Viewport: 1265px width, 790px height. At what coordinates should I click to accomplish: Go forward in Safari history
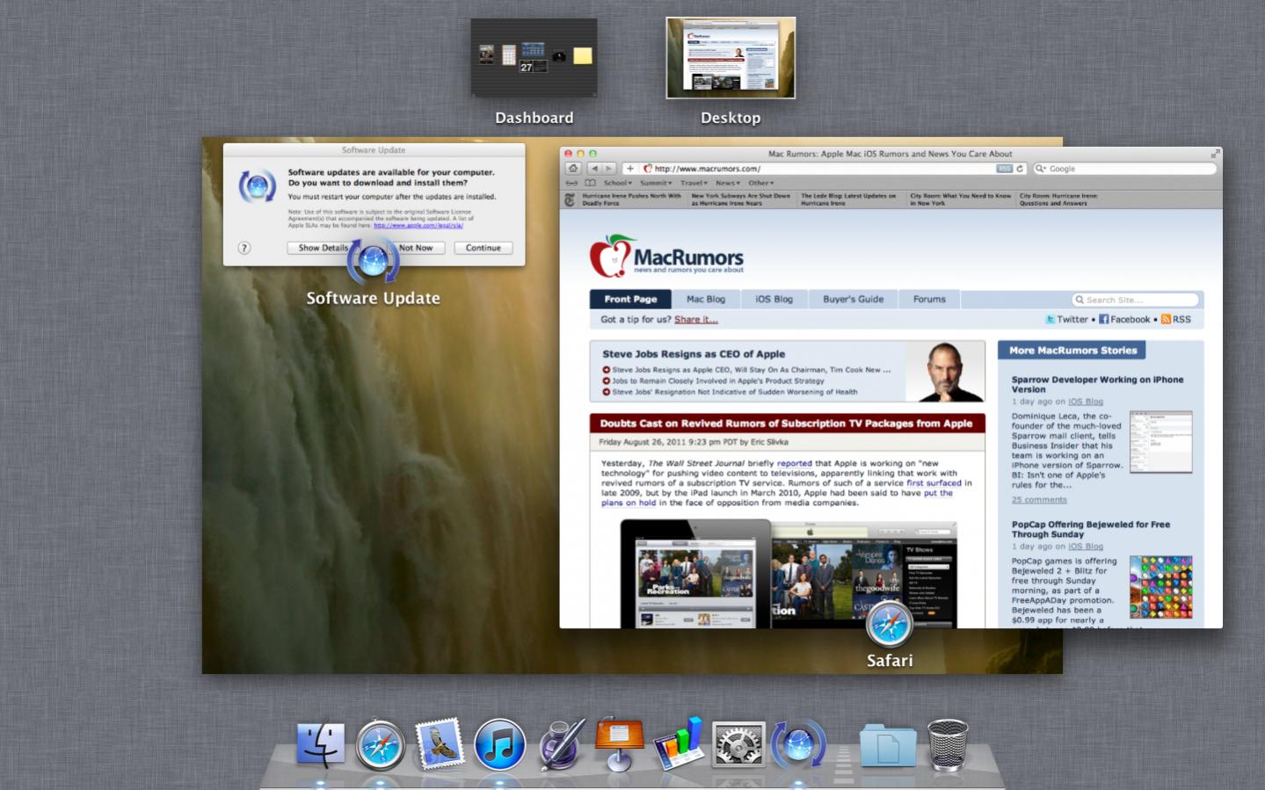[608, 169]
